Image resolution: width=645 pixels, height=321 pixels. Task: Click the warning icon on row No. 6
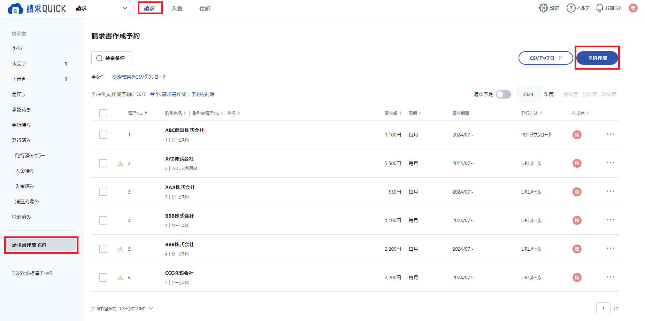[120, 277]
